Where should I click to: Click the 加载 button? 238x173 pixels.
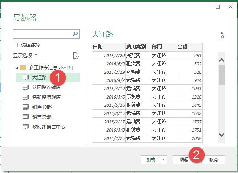click(x=151, y=160)
